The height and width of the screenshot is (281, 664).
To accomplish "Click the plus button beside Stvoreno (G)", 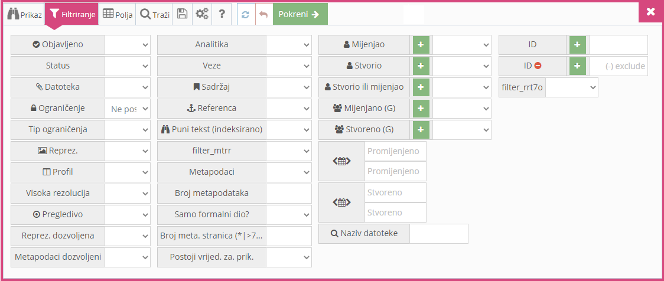I will coord(421,129).
